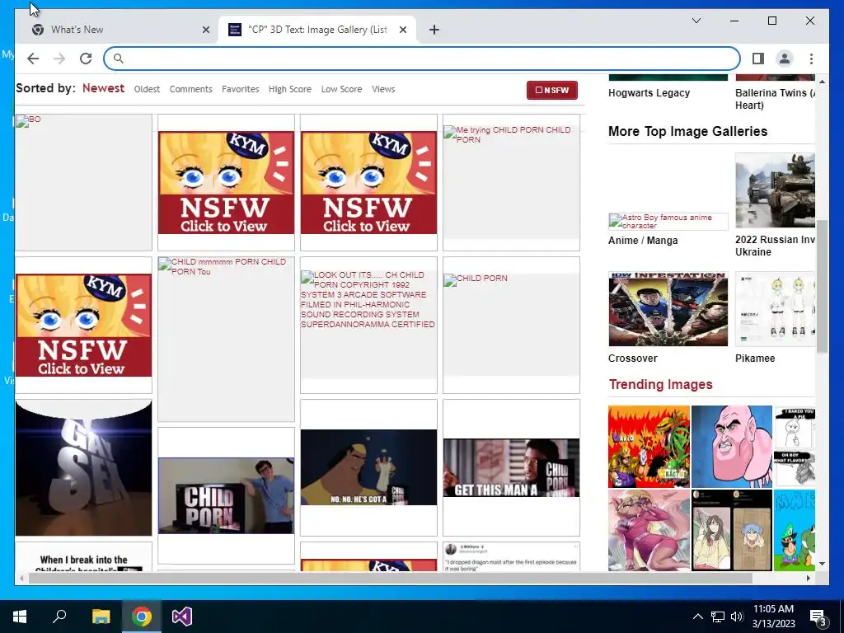Click the horizontal scrollbar right arrow
Image resolution: width=844 pixels, height=633 pixels.
[x=809, y=578]
